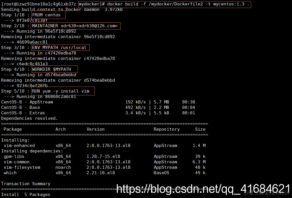Click 'Dependencies resolved.' text
This screenshot has width=292, height=198.
29,118
